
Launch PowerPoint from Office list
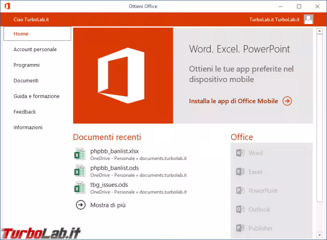point(263,191)
